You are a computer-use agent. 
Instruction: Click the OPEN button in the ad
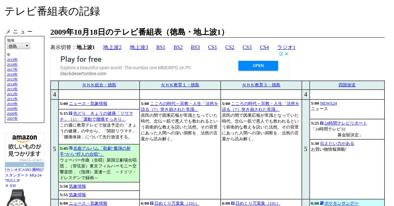coord(258,66)
